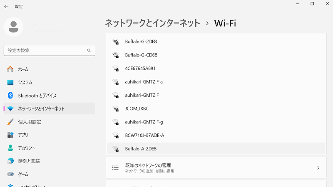This screenshot has height=187, width=333.
Task: Click the 時刻と言語 globe clock icon
Action: [x=10, y=161]
